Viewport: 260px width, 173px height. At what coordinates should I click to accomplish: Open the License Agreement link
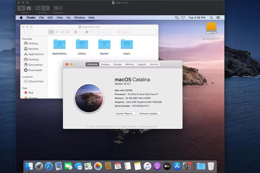tap(148, 126)
